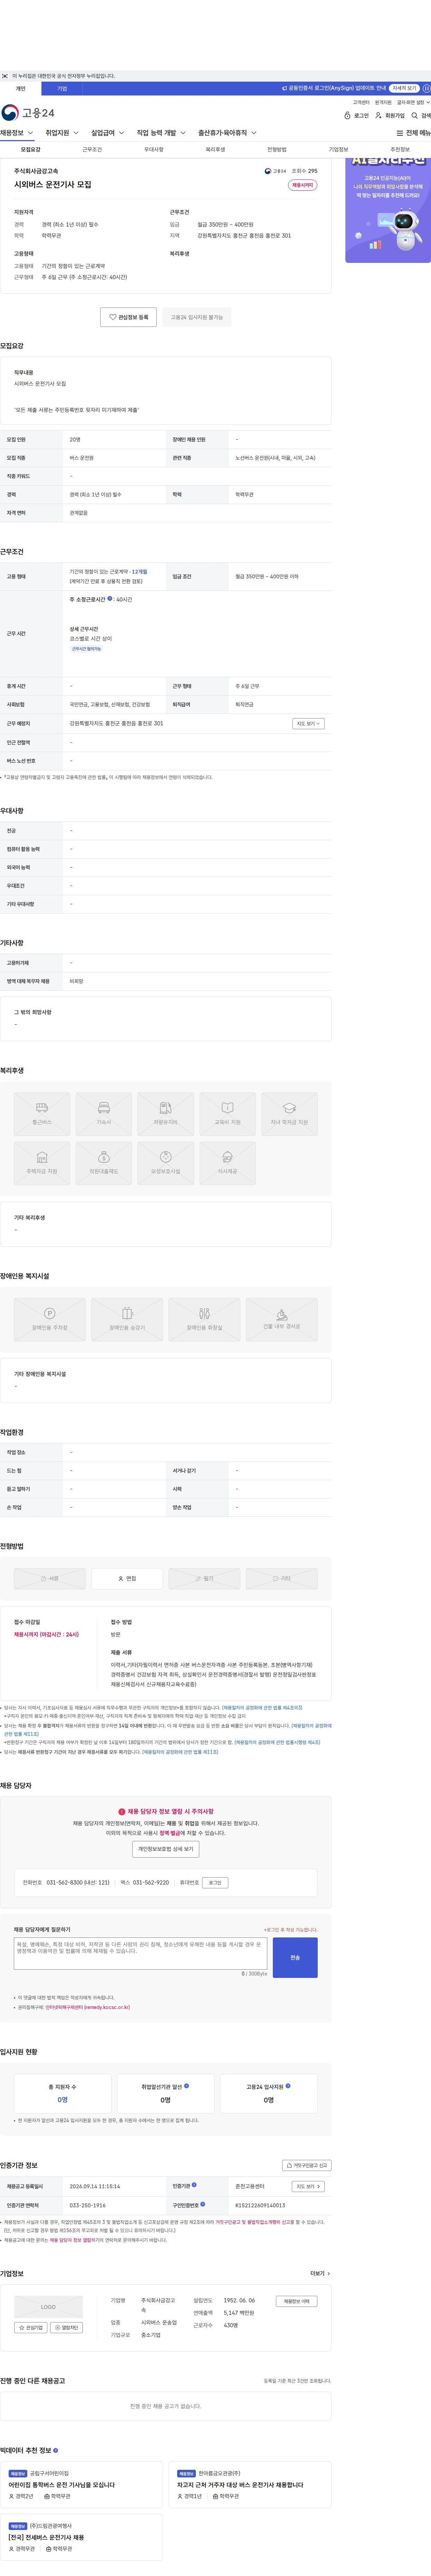Viewport: 431px width, 2576px height.
Task: Select the 기업 tab
Action: click(62, 89)
